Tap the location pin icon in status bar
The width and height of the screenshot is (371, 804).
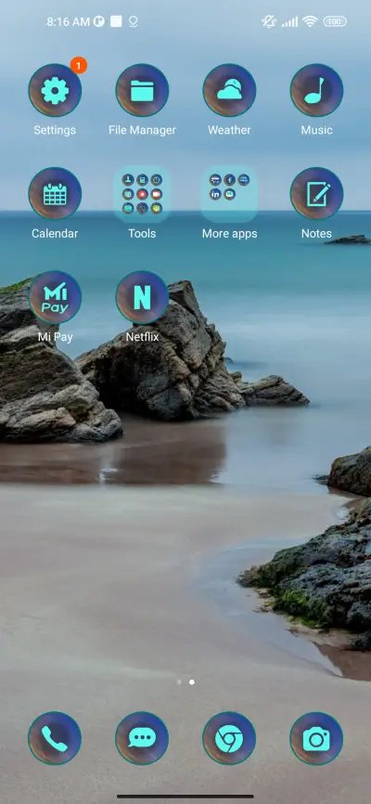pyautogui.click(x=133, y=21)
